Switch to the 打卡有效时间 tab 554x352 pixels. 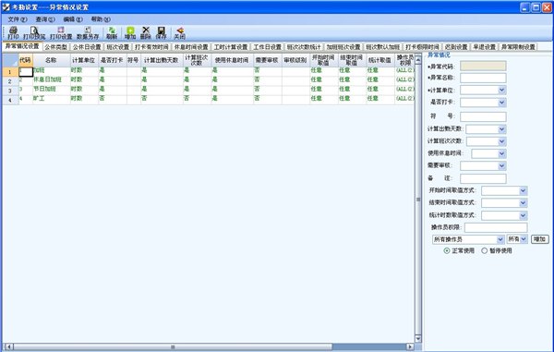151,46
